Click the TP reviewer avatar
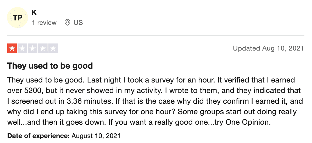This screenshot has height=143, width=312. click(x=18, y=18)
